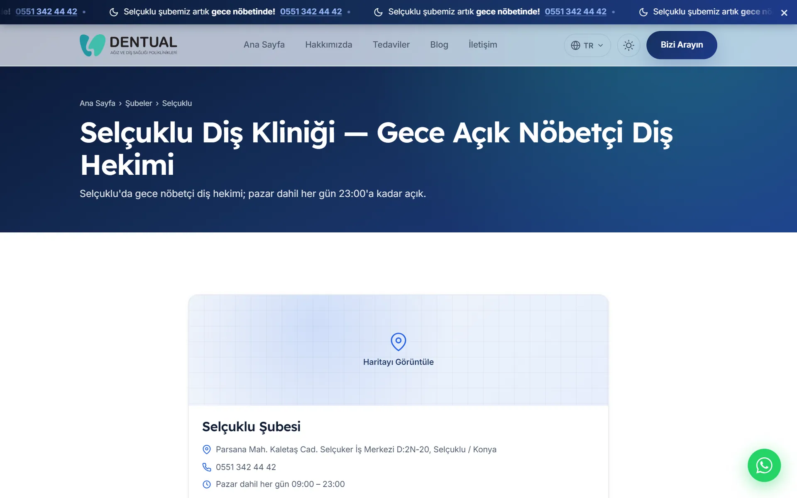
Task: Open the WhatsApp chat floating button
Action: (x=764, y=465)
